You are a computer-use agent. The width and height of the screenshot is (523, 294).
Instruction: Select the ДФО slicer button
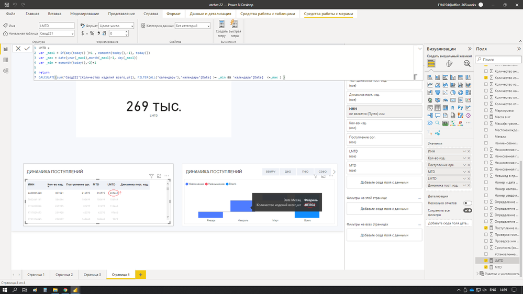coord(288,172)
